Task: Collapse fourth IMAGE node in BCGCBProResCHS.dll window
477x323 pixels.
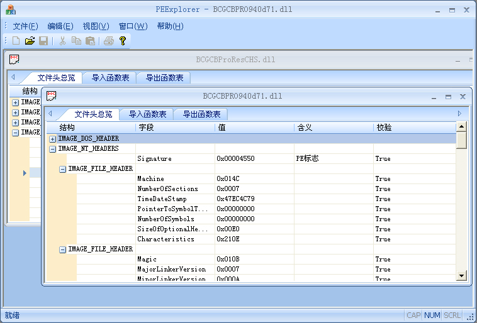Action: tap(15, 133)
